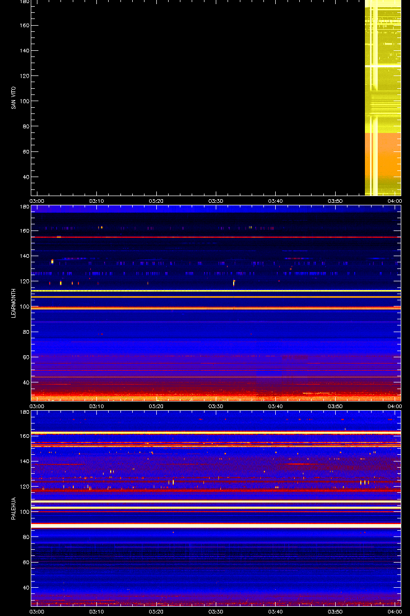410x616 pixels.
Task: Click the 03:00 time tick under Learmonth
Action: pyautogui.click(x=37, y=406)
